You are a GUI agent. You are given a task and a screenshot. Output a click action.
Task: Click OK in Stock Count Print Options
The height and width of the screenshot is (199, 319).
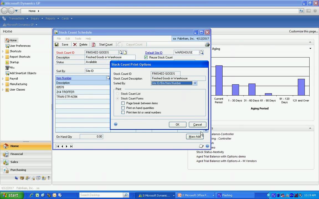coord(177,124)
